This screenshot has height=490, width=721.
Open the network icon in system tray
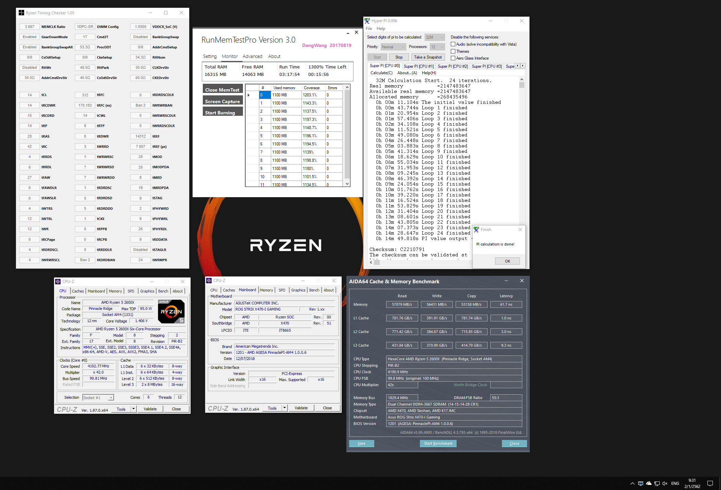657,484
